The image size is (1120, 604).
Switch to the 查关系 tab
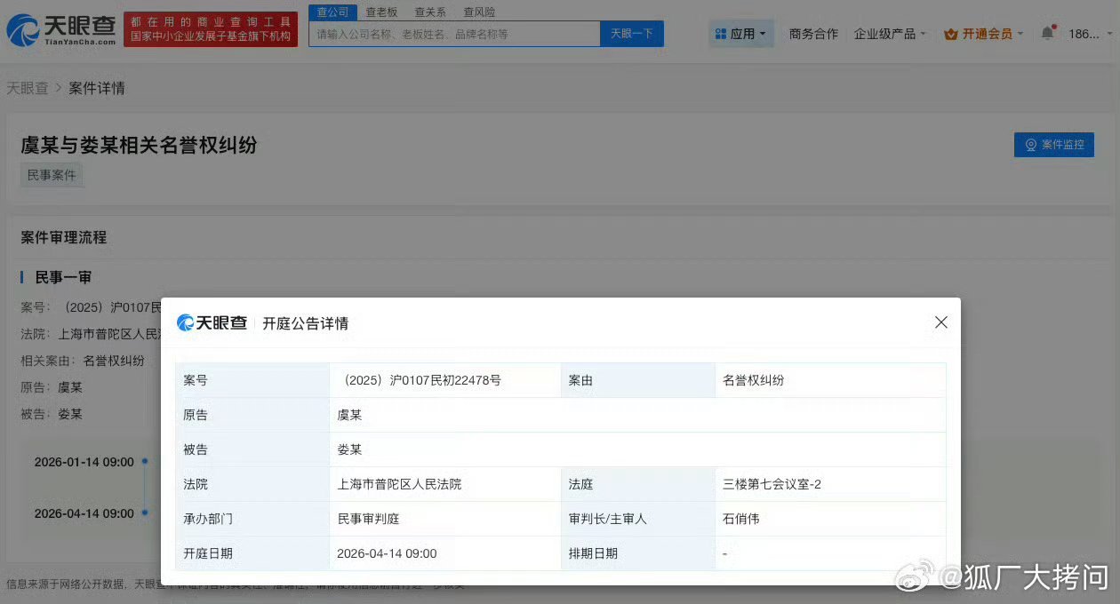(x=430, y=12)
